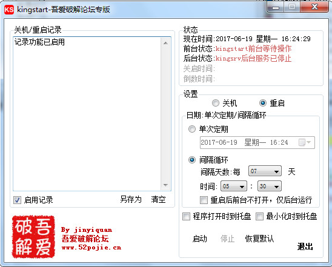Open the hour dropdown showing 05
The height and width of the screenshot is (267, 332).
coord(234,186)
